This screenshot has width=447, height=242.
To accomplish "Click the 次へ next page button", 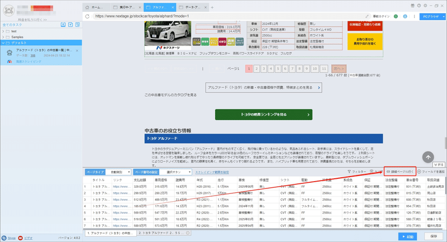I will point(339,69).
